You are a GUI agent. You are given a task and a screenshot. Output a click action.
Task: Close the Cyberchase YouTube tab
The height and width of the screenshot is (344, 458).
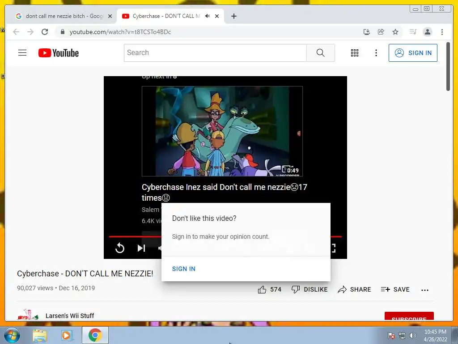click(217, 16)
